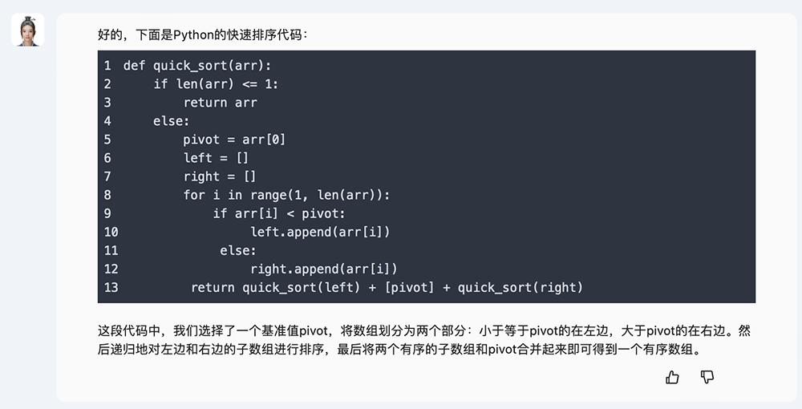Click explanation paragraph starting with 这段代码中
The height and width of the screenshot is (409, 802).
[424, 330]
